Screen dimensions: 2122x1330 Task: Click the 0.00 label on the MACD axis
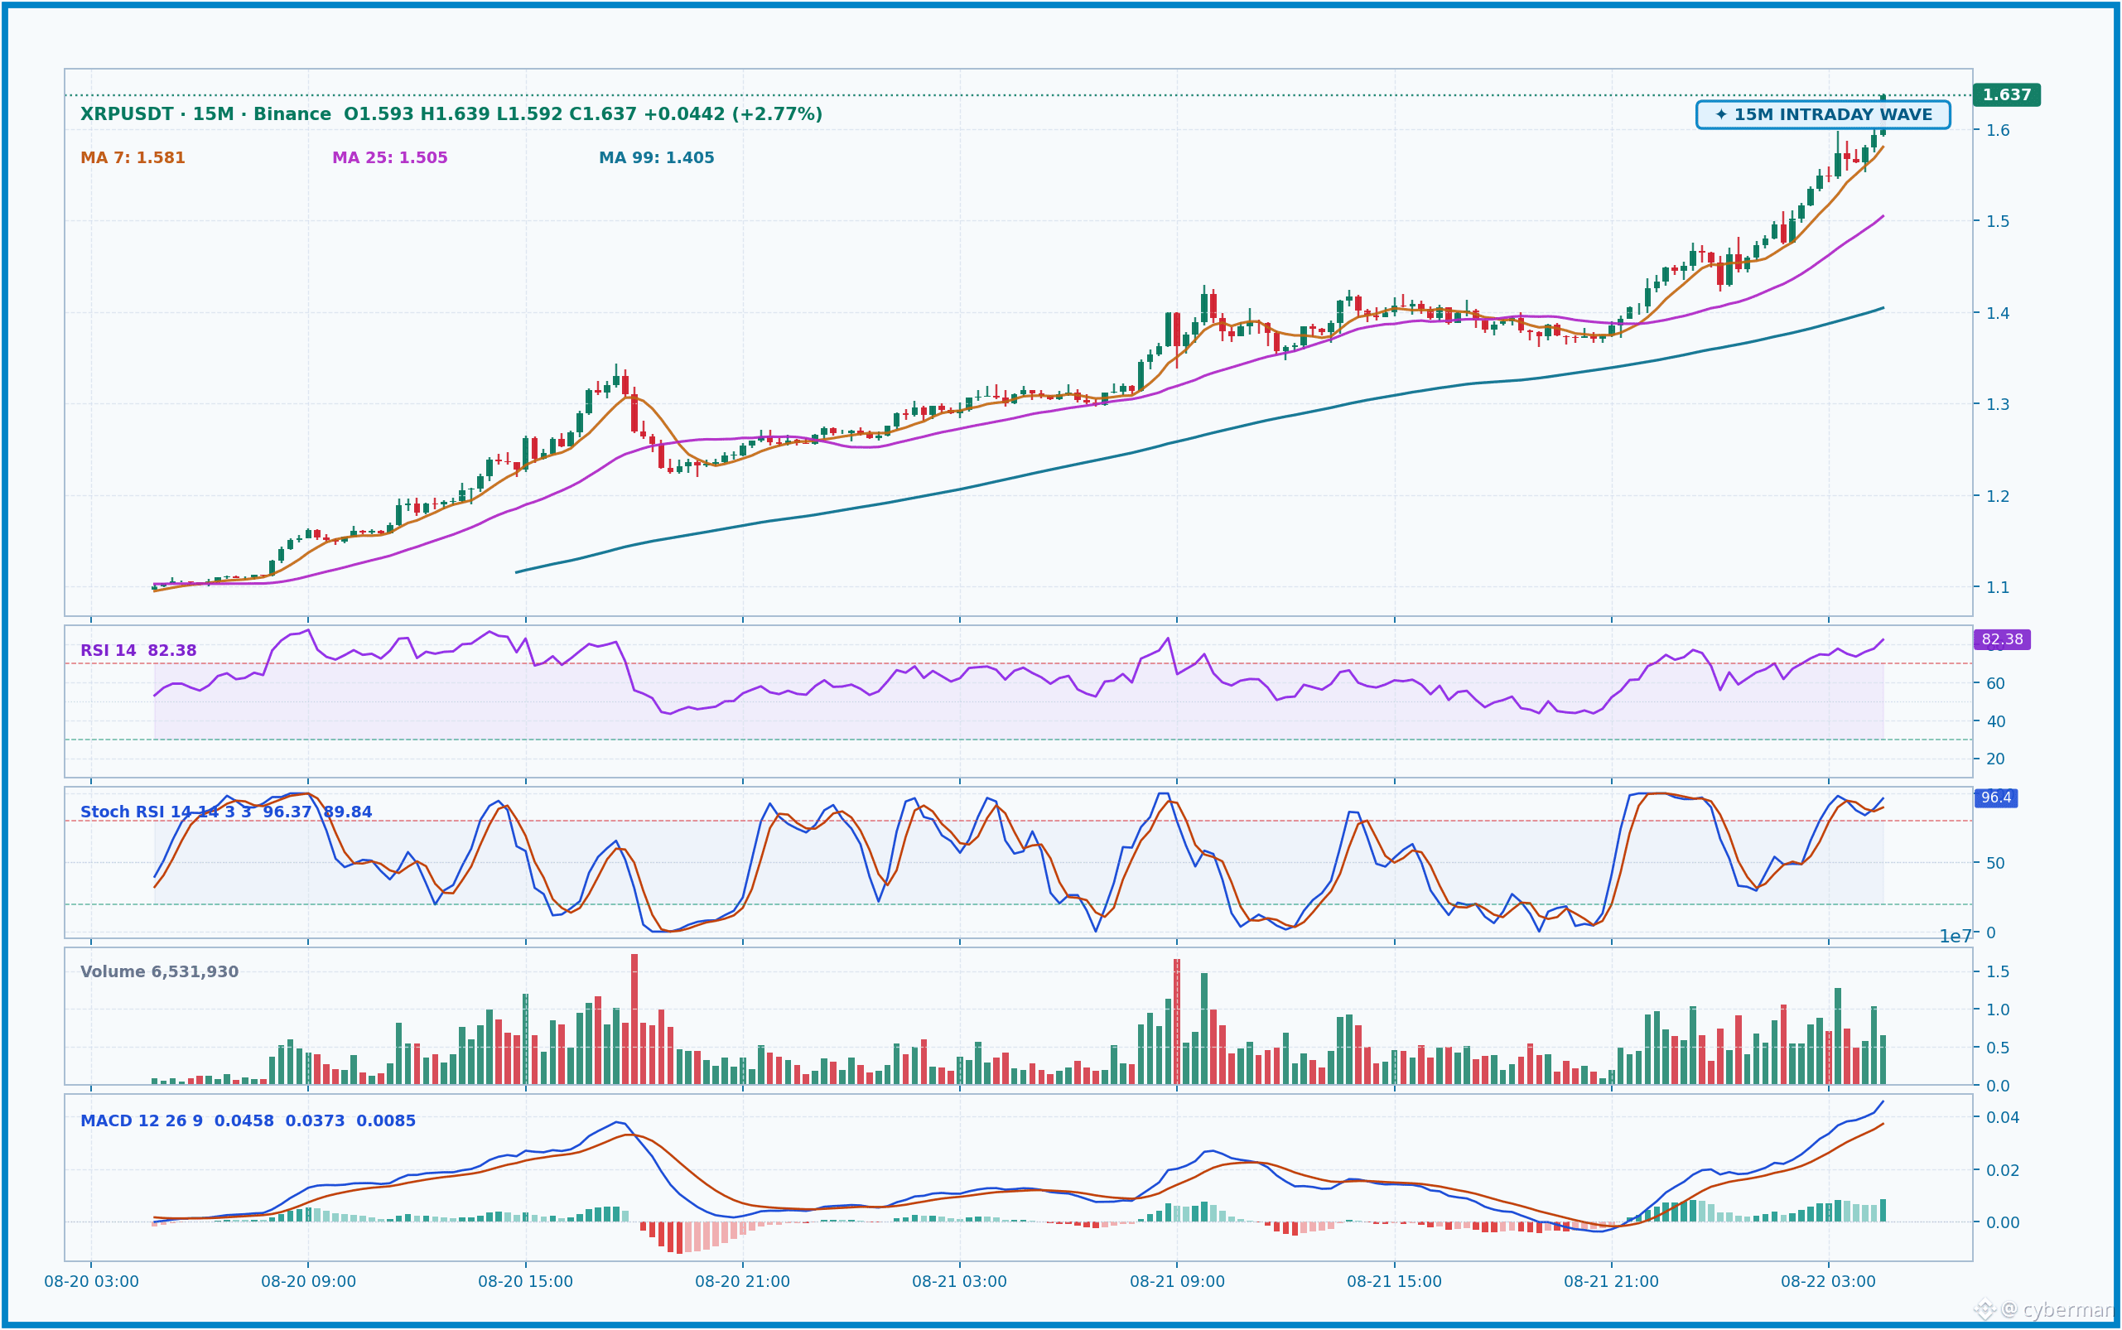click(2003, 1222)
